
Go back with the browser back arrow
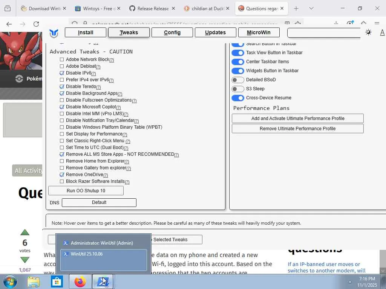pyautogui.click(x=9, y=24)
